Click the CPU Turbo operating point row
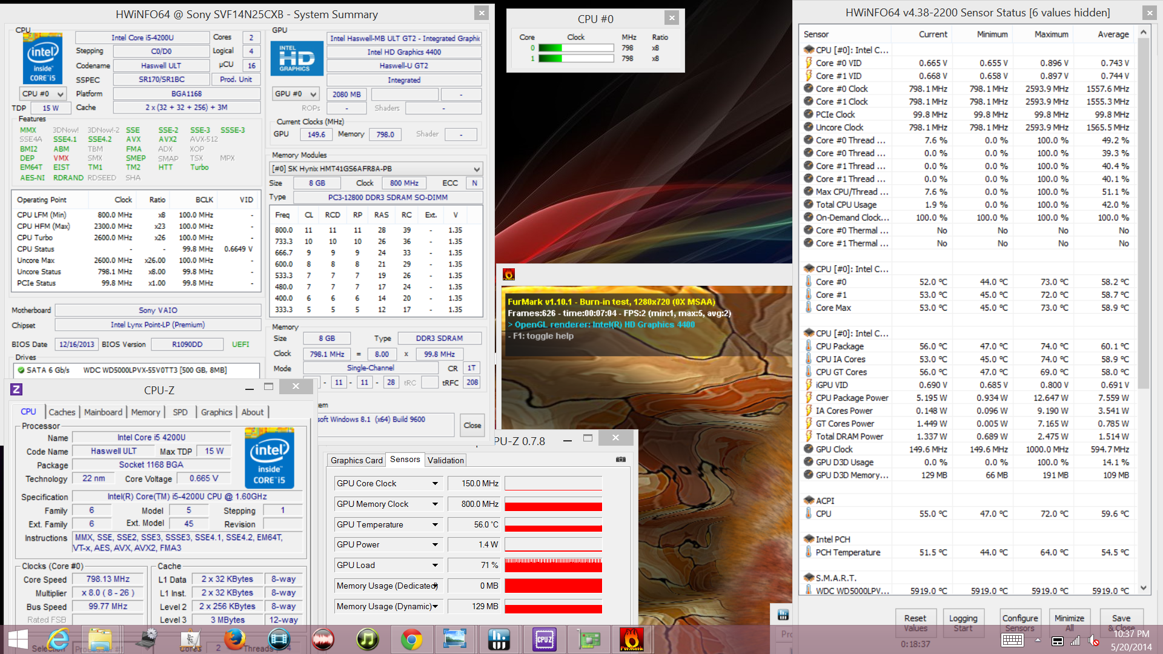Screen dimensions: 1163x654 pos(135,237)
